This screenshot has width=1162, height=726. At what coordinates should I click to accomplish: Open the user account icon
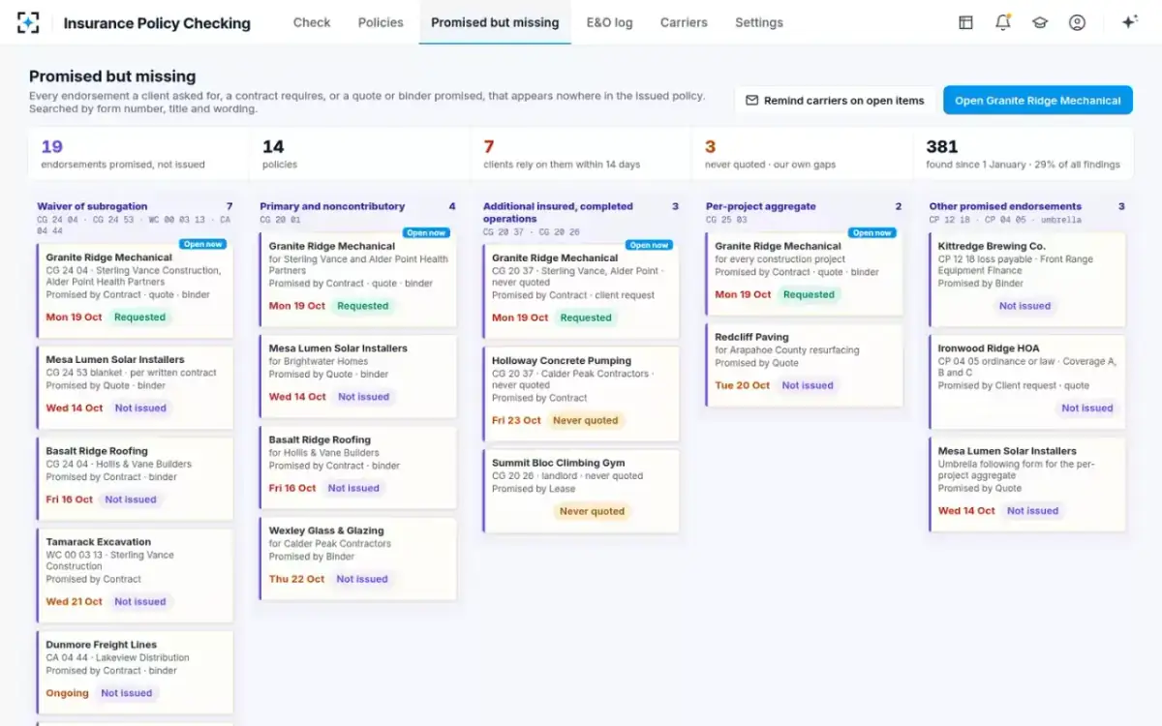1077,22
